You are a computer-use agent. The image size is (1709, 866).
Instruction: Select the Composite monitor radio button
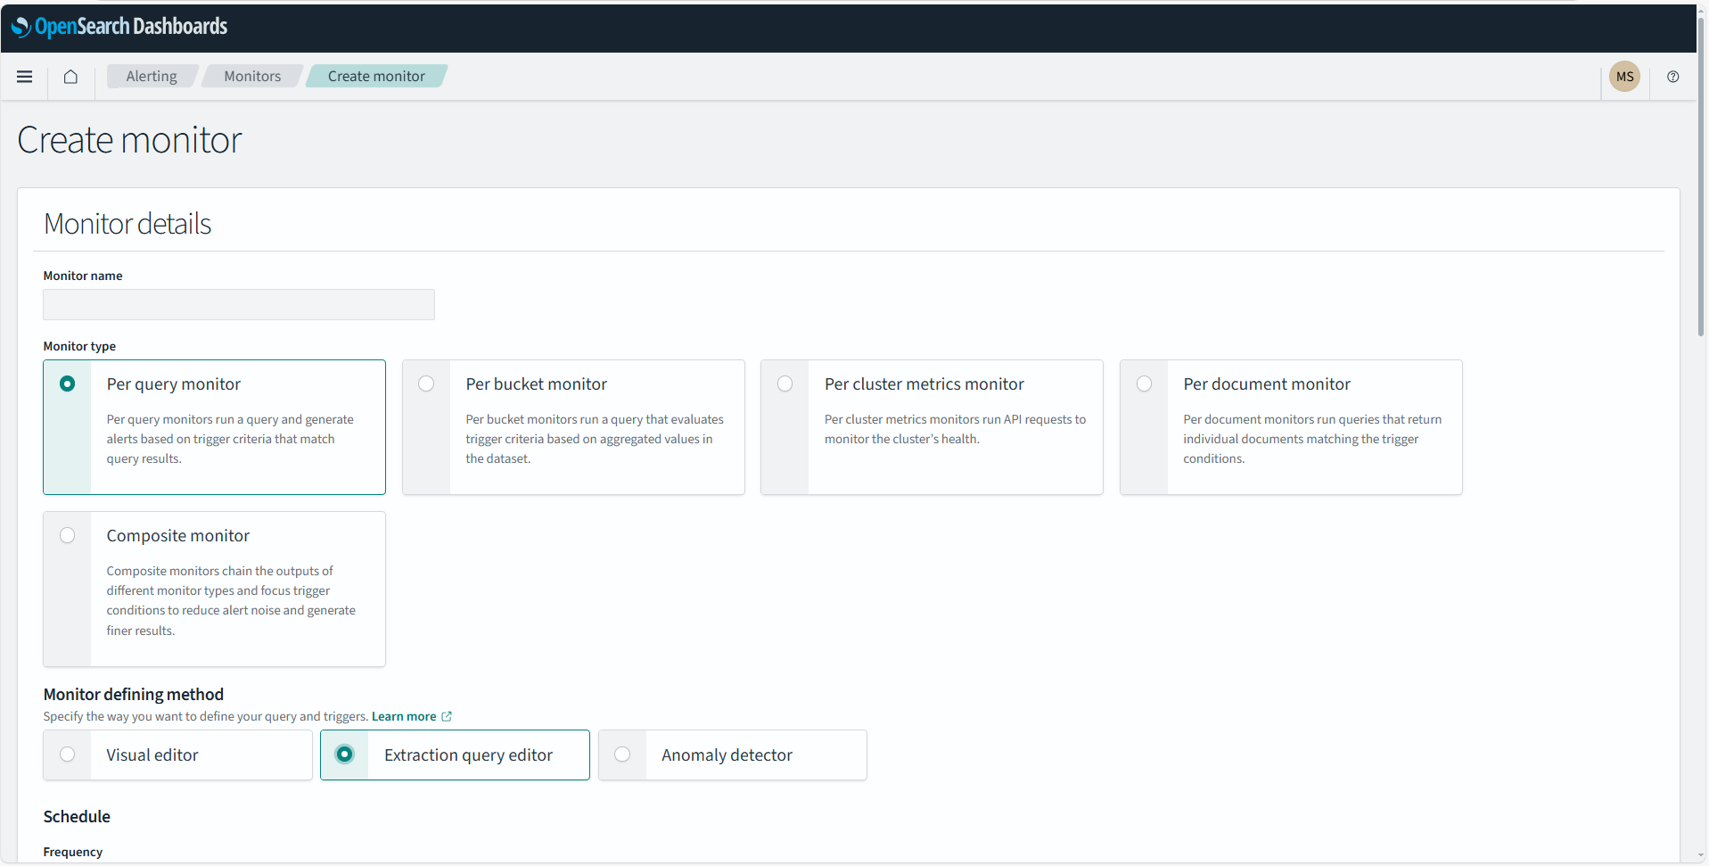[68, 535]
